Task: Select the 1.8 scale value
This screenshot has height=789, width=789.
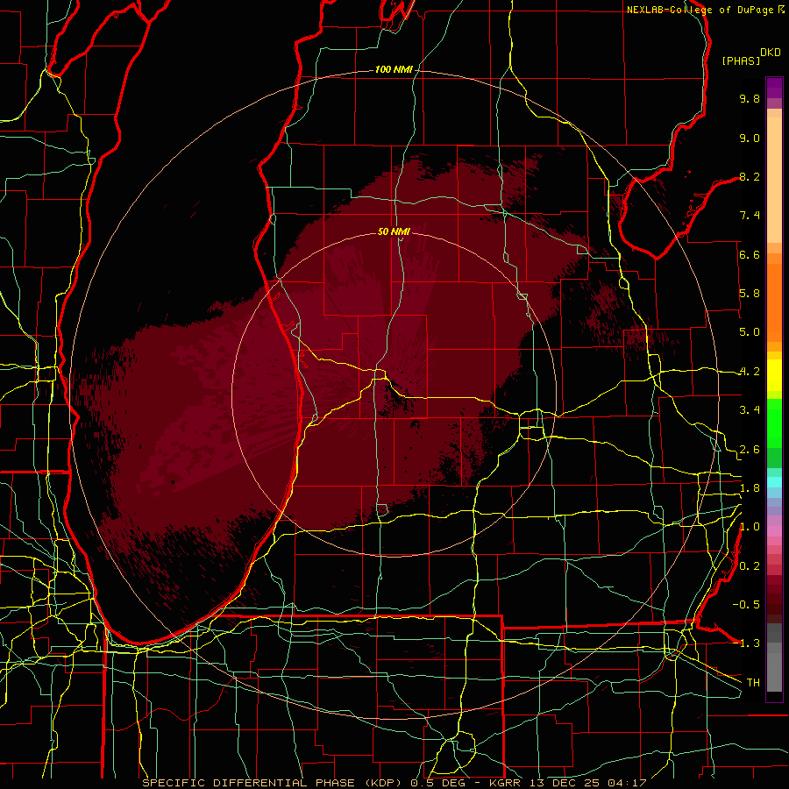Action: point(750,488)
